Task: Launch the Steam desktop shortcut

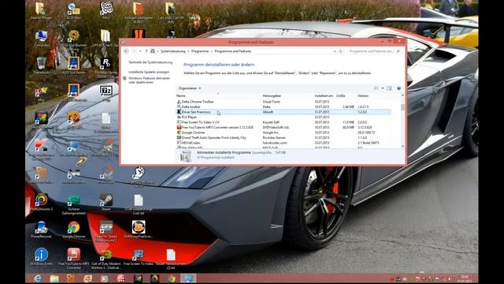Action: point(106,202)
